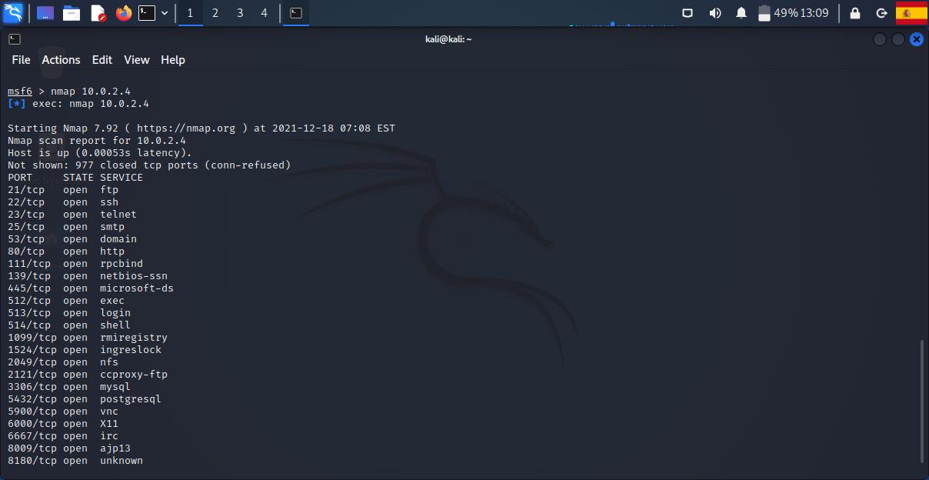Show desktop using the blue panel icon
Viewport: 929px width, 480px height.
pyautogui.click(x=45, y=13)
